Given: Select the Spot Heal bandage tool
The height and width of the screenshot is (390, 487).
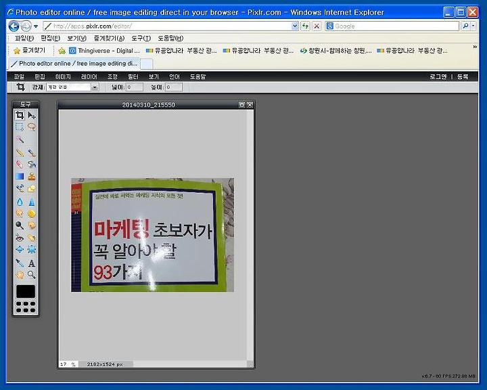Looking at the screenshot, I should (x=32, y=238).
